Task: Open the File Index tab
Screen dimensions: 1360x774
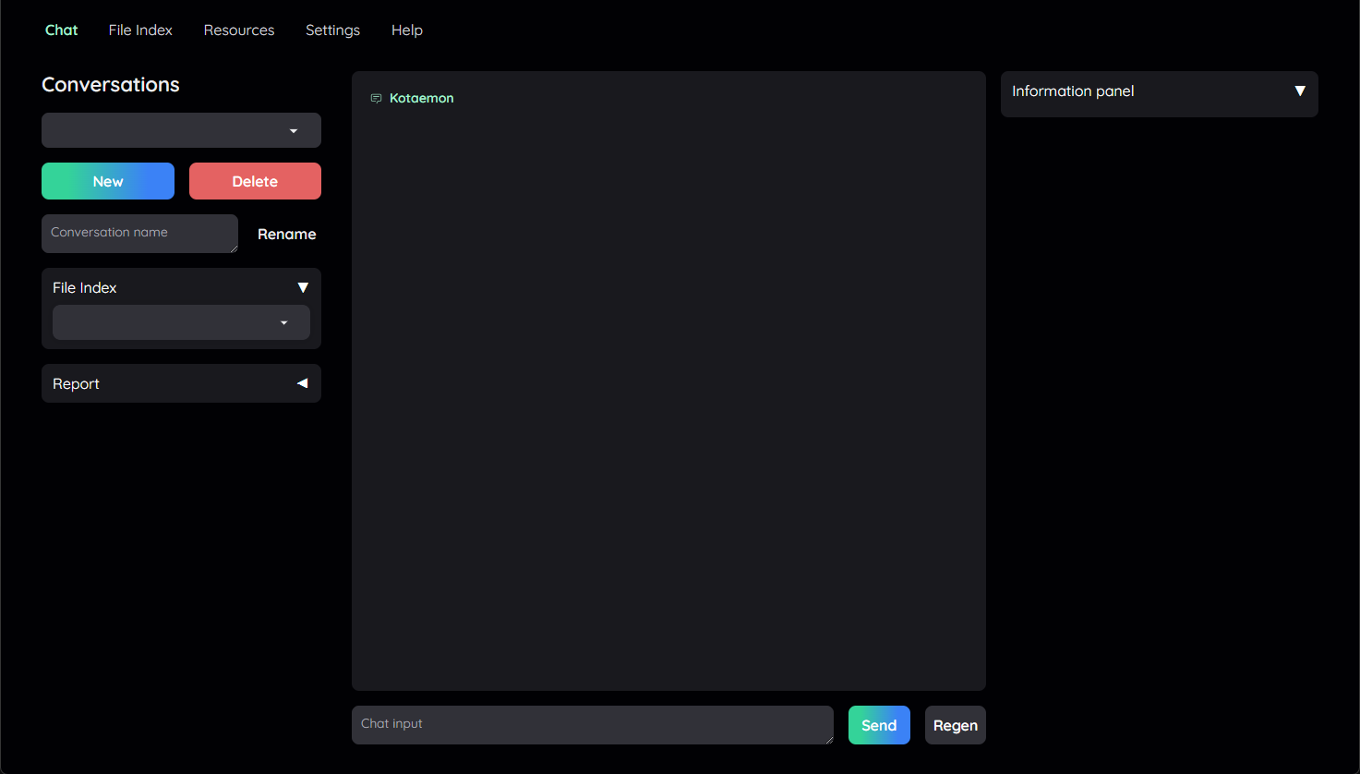Action: click(140, 30)
